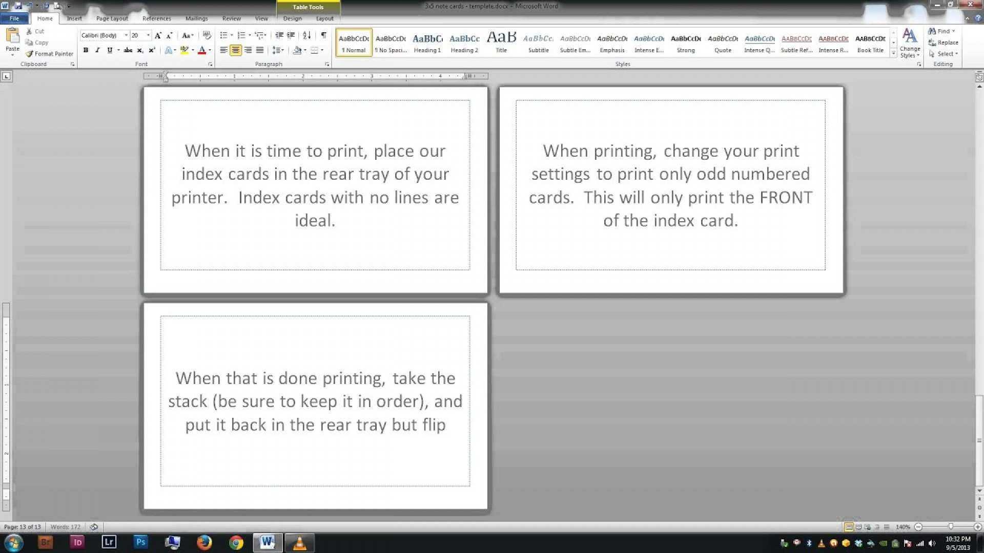Click the Bold formatting icon
The height and width of the screenshot is (553, 984).
(x=85, y=50)
